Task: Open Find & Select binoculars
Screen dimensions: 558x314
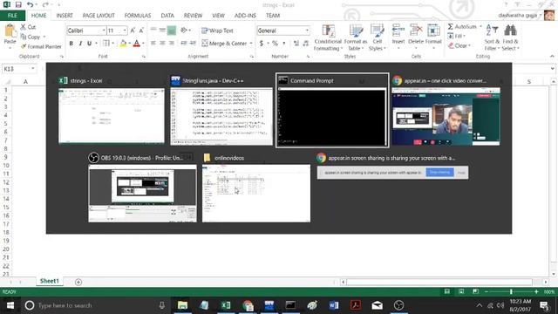Action: click(510, 38)
